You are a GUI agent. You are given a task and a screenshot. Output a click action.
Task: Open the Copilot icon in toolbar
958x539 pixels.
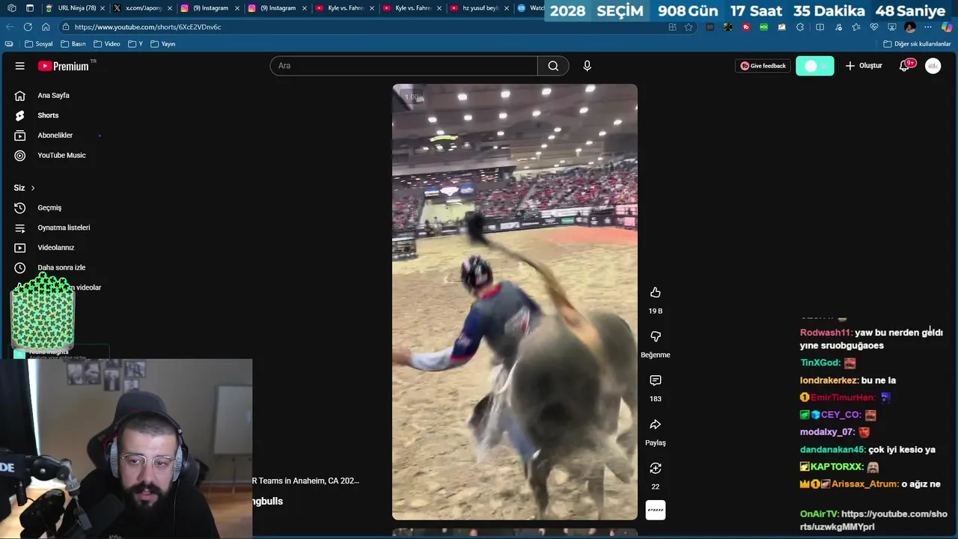point(947,27)
